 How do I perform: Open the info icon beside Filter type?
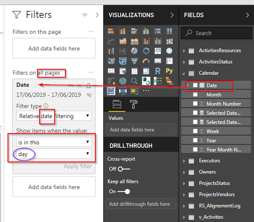pos(46,106)
